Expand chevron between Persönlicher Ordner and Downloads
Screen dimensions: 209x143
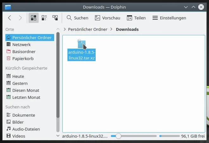pos(111,29)
